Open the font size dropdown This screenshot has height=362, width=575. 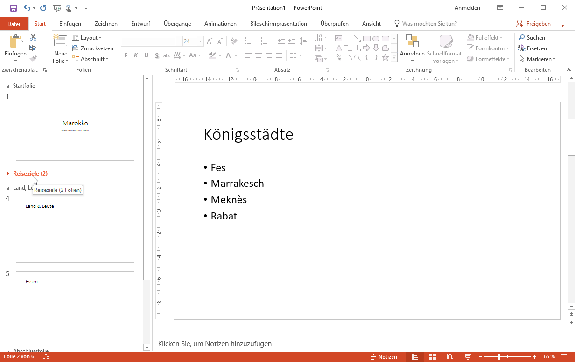pyautogui.click(x=200, y=41)
